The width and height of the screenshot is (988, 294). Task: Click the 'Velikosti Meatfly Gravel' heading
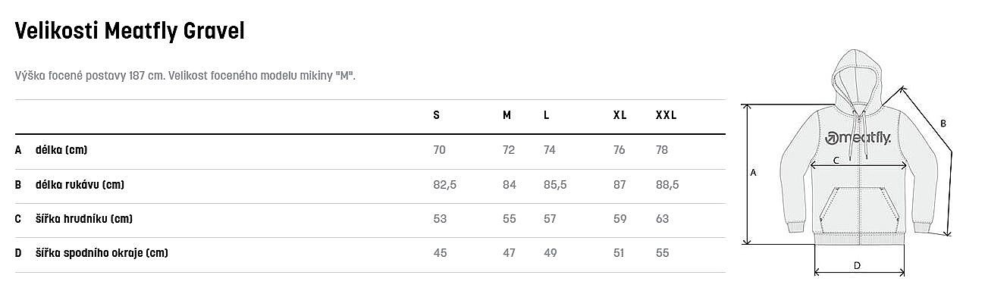129,32
